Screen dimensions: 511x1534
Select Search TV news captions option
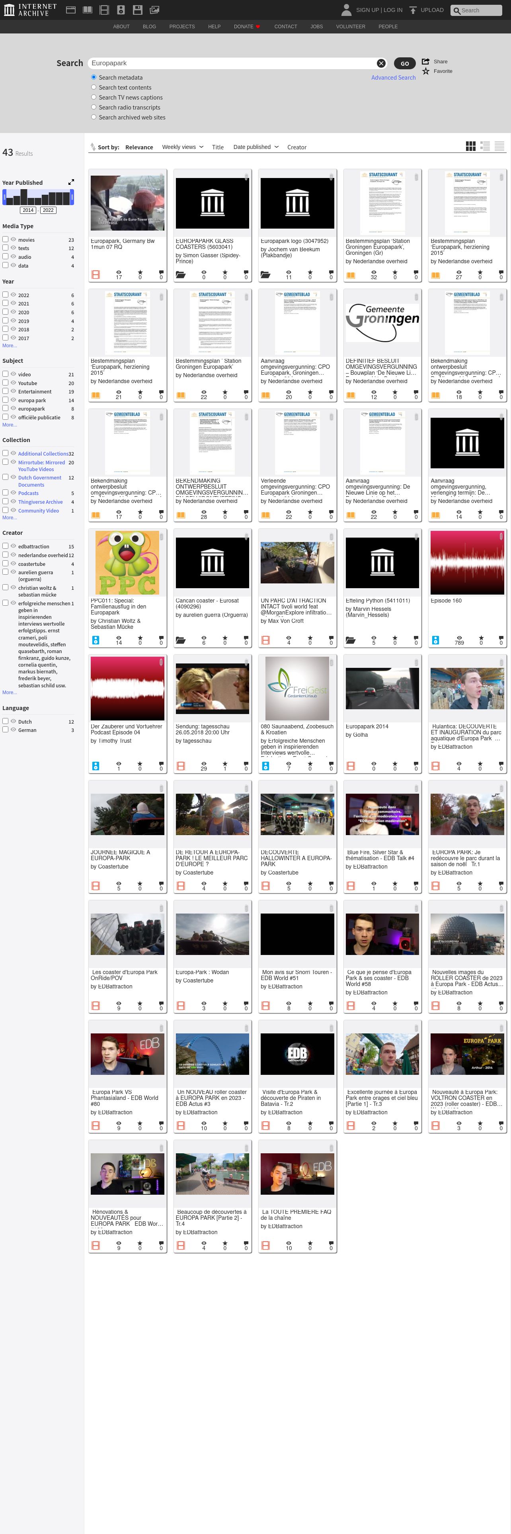click(94, 97)
